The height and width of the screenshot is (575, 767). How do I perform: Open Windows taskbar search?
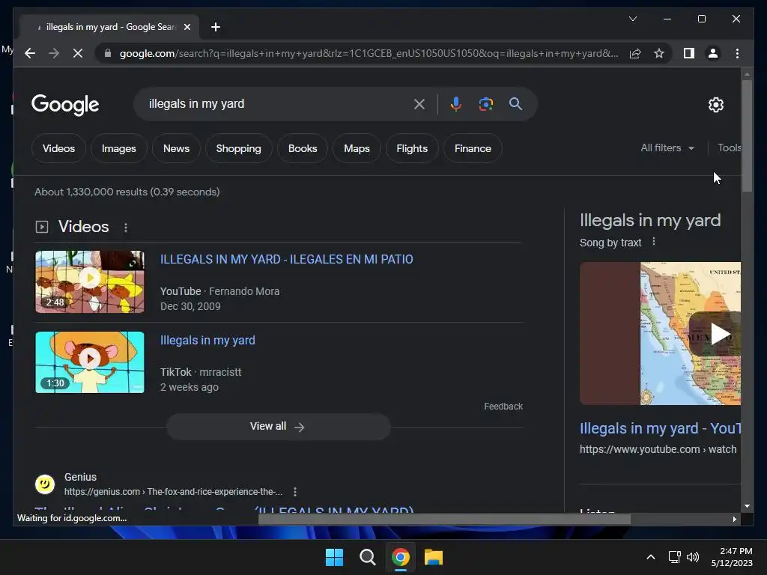(367, 557)
